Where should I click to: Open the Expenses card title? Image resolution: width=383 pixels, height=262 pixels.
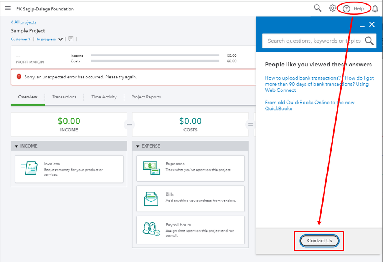tap(175, 164)
